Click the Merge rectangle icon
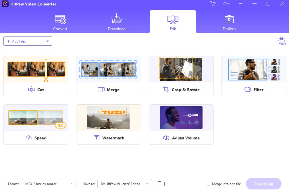The image size is (289, 190). coord(101,89)
